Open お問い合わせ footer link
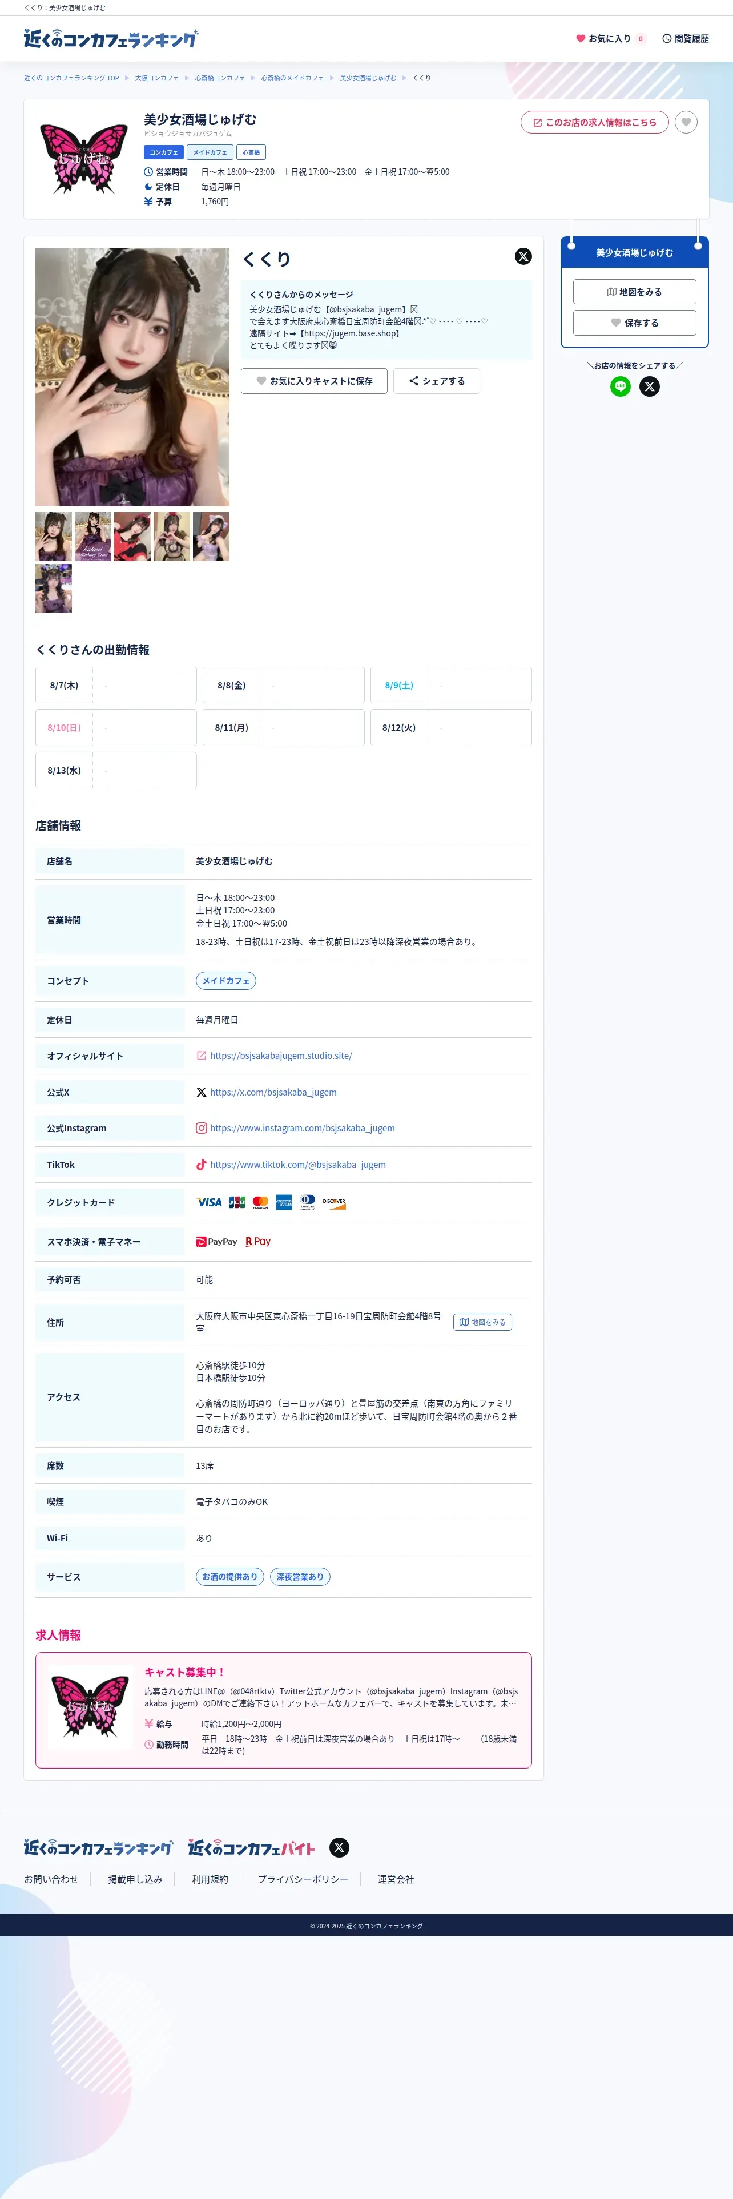 coord(51,1879)
